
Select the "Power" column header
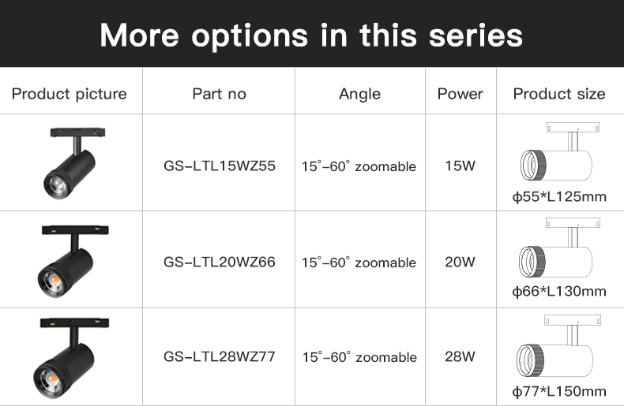tap(460, 94)
